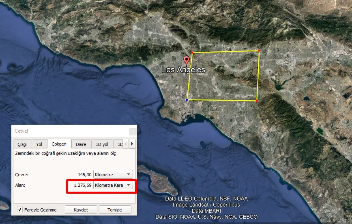The height and width of the screenshot is (224, 352).
Task: Select the Çokgen tab
Action: click(59, 144)
